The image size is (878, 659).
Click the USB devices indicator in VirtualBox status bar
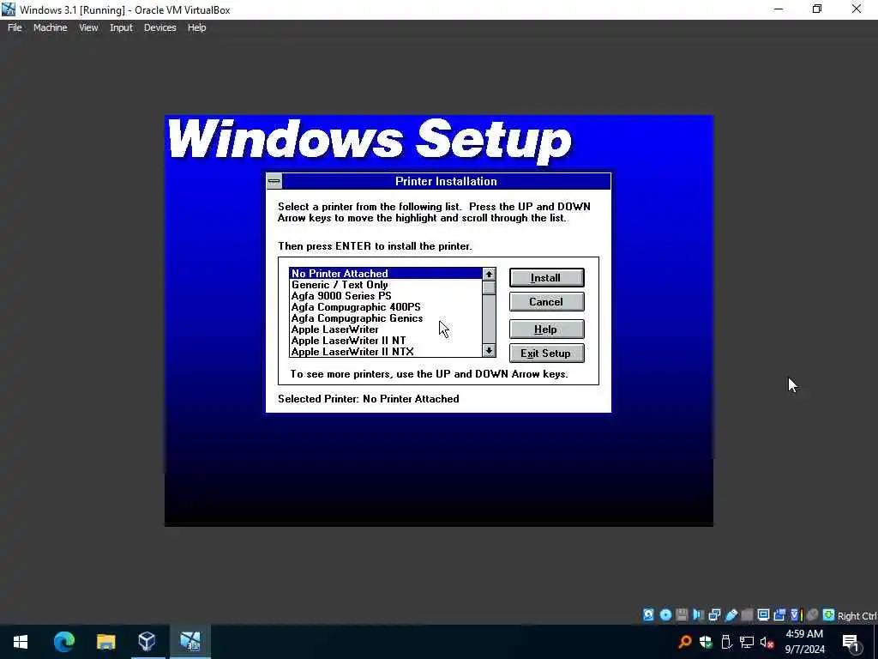click(731, 614)
